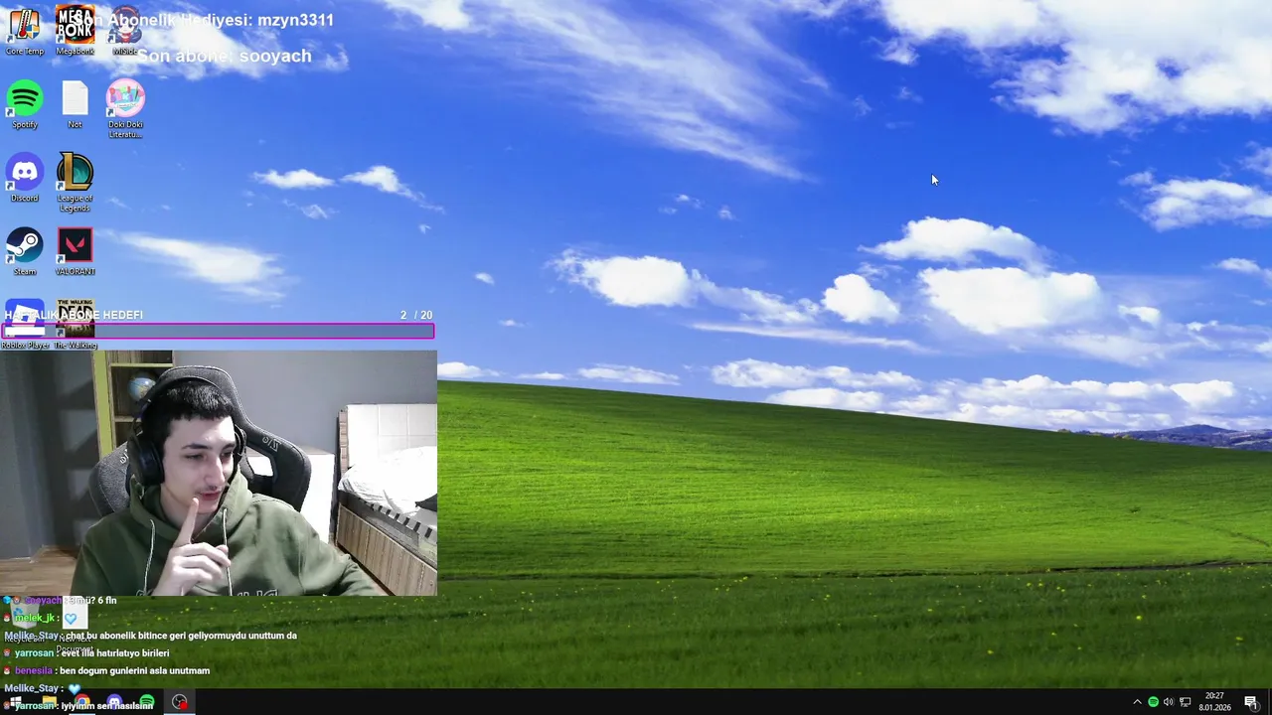The width and height of the screenshot is (1272, 715).
Task: Select the VALORANT desktop shortcut
Action: [75, 252]
